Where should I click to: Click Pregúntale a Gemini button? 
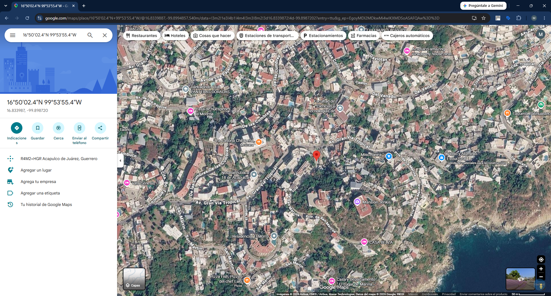click(483, 6)
